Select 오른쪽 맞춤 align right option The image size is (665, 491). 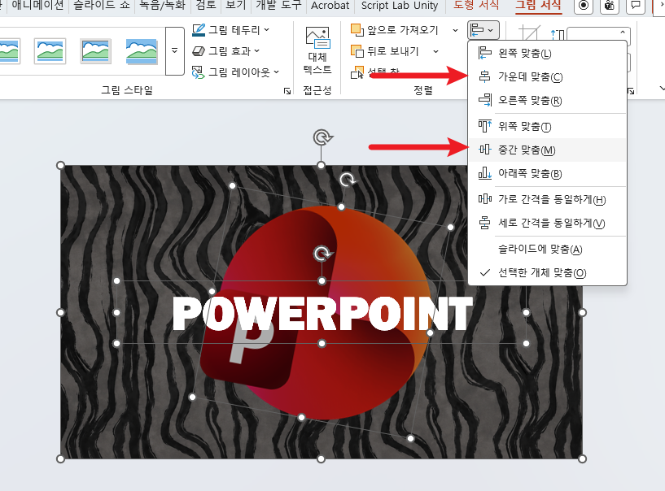pos(547,101)
